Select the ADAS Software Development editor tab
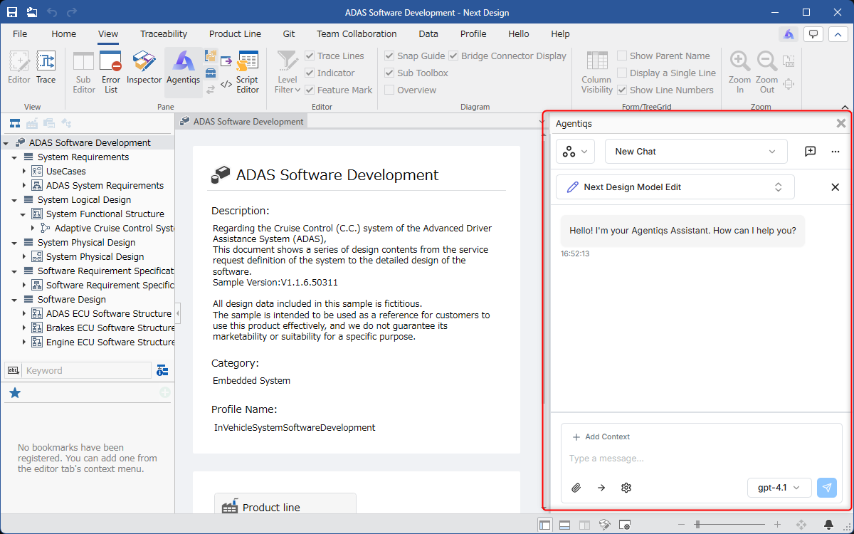The height and width of the screenshot is (534, 854). pos(242,122)
